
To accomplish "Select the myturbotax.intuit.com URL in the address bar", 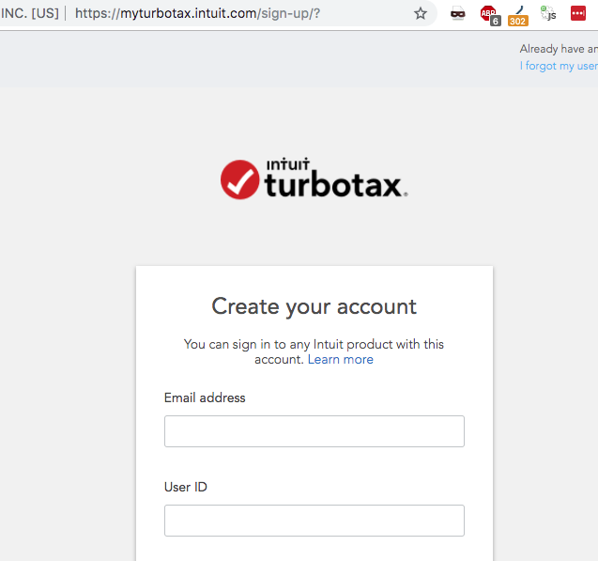I will tap(197, 14).
